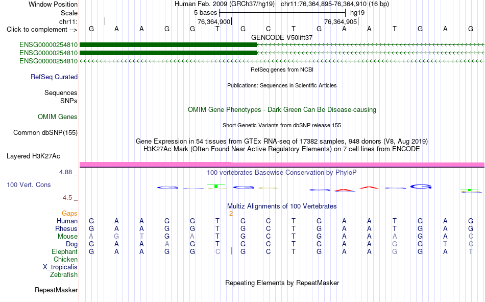Select the Elephant alignment row label
This screenshot has width=485, height=302.
pyautogui.click(x=64, y=251)
